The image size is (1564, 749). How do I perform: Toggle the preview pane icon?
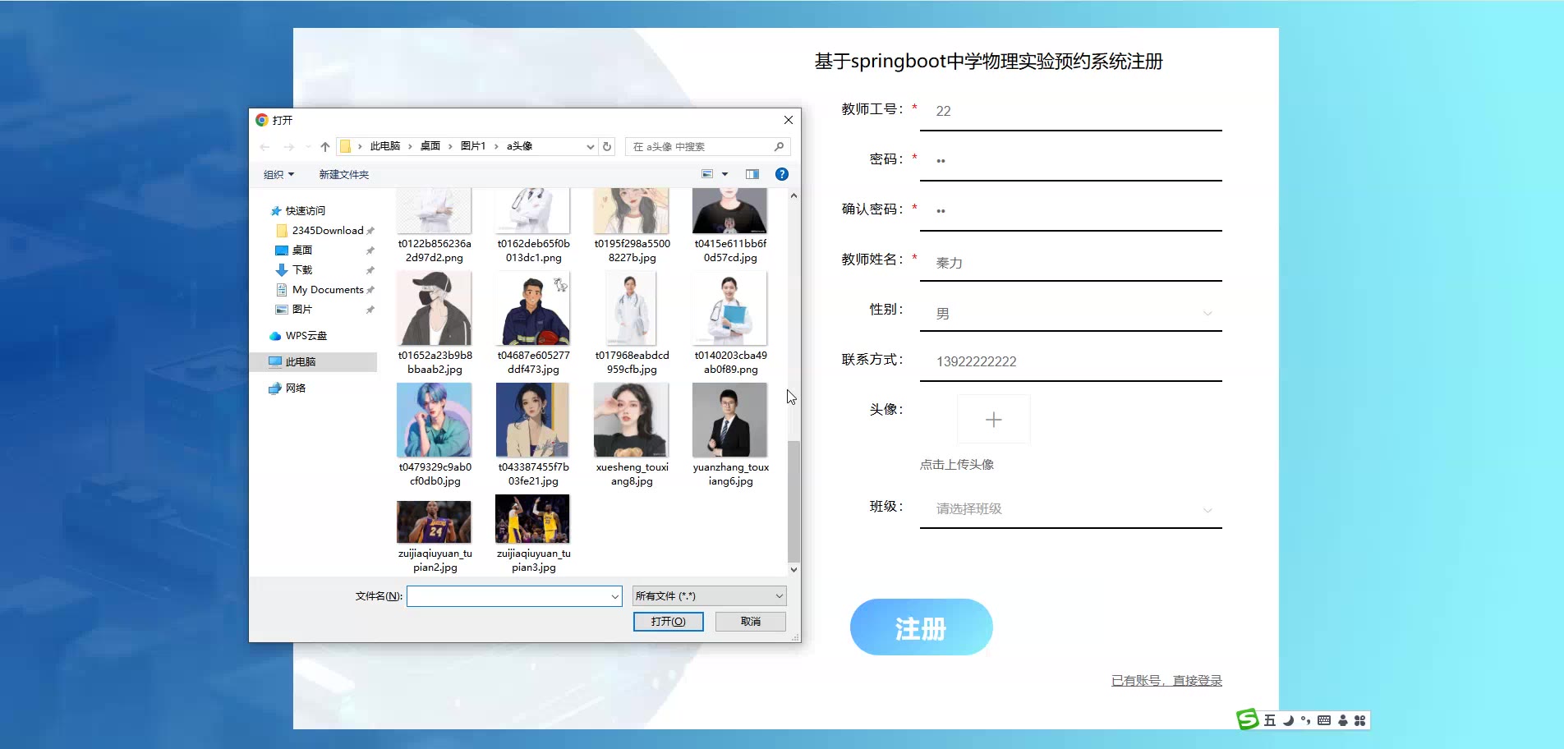752,174
